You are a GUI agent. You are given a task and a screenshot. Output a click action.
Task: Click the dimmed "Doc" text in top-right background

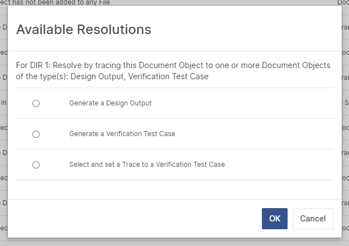[x=343, y=3]
